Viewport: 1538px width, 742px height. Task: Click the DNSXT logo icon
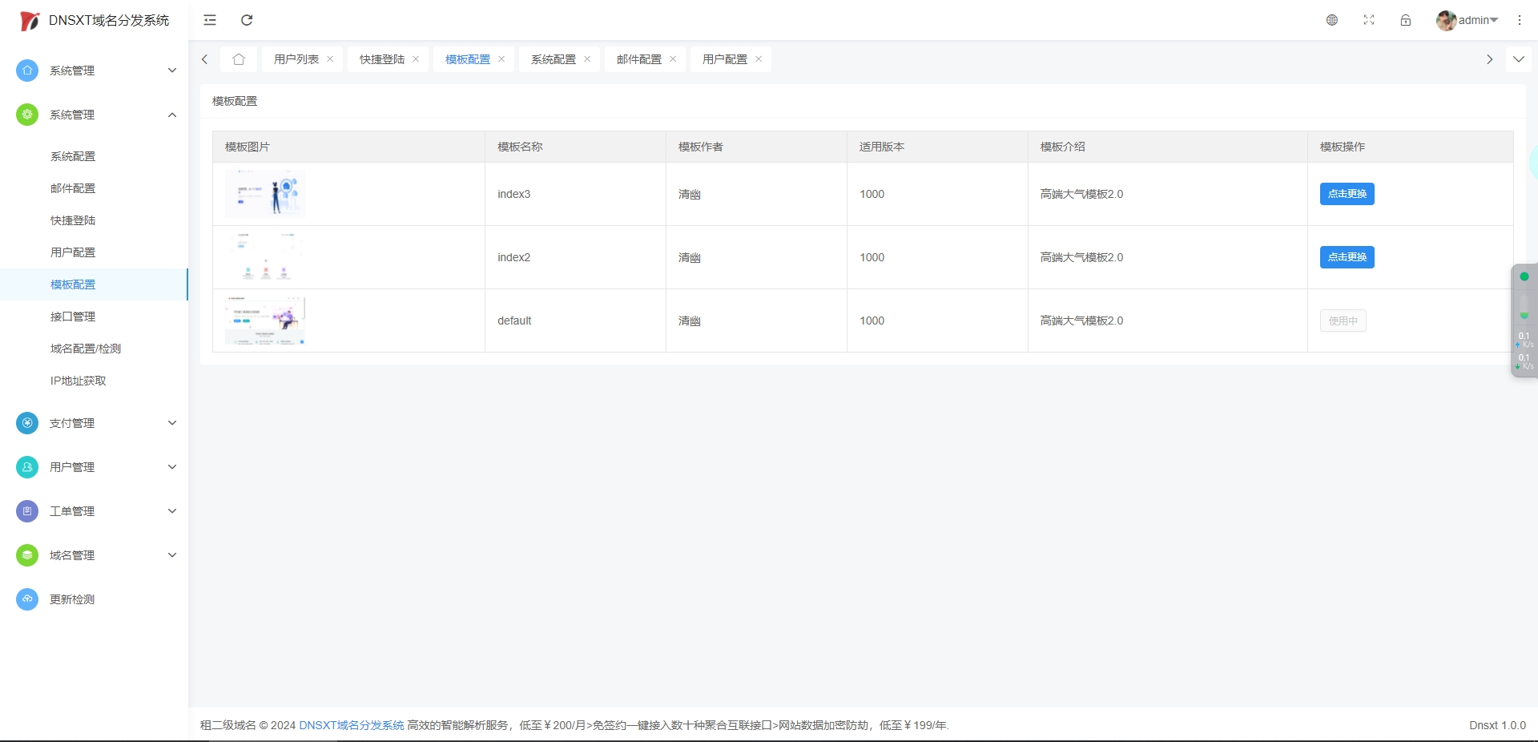tap(30, 21)
